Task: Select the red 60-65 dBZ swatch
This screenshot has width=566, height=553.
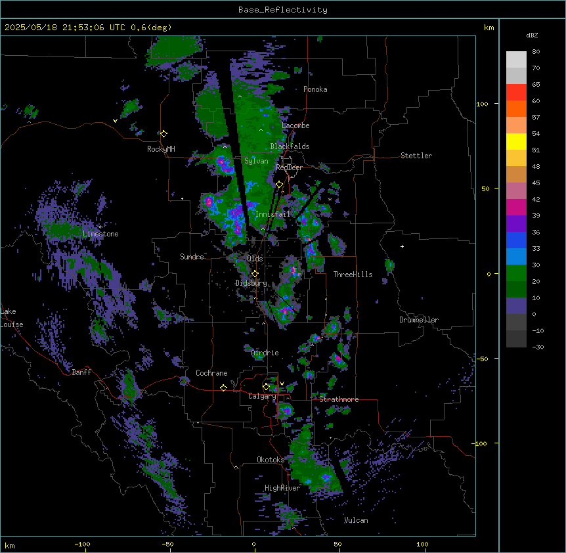Action: point(516,93)
